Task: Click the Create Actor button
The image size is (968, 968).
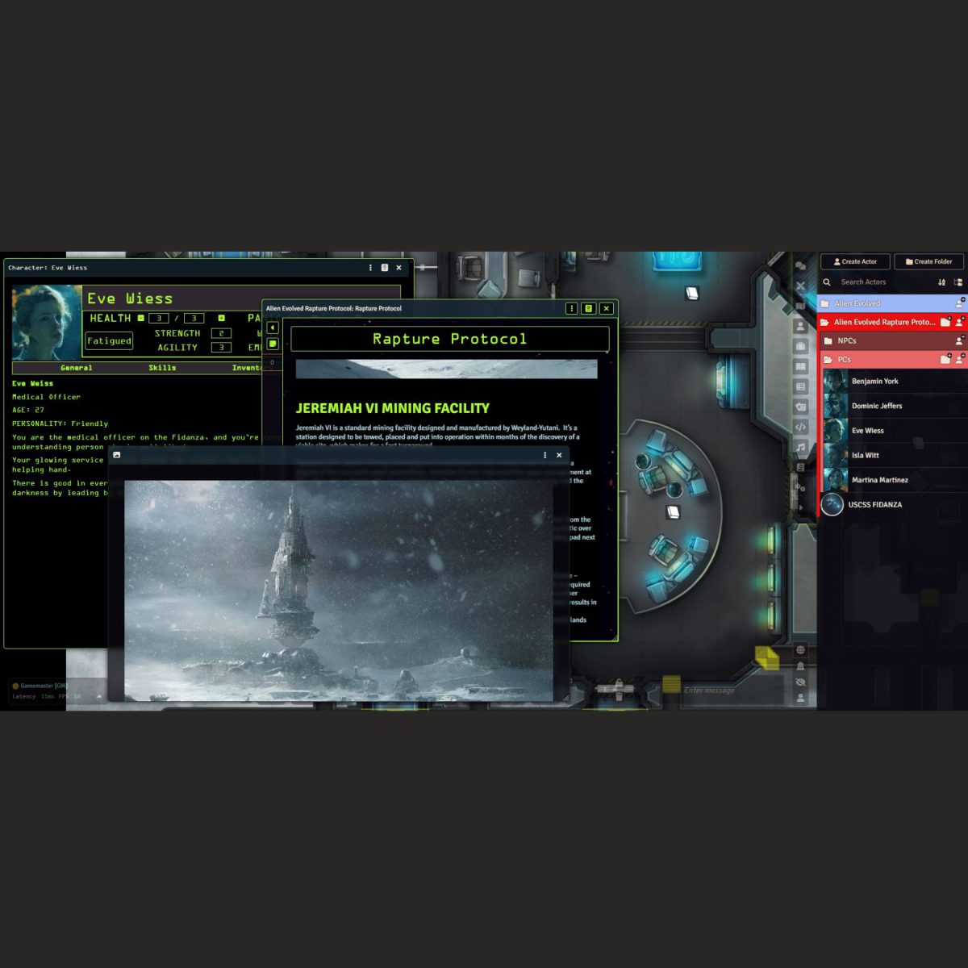Action: tap(855, 261)
